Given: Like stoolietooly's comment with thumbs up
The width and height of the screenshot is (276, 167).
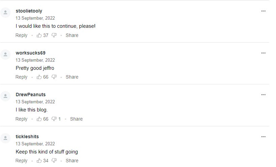Looking at the screenshot, I should click(39, 35).
